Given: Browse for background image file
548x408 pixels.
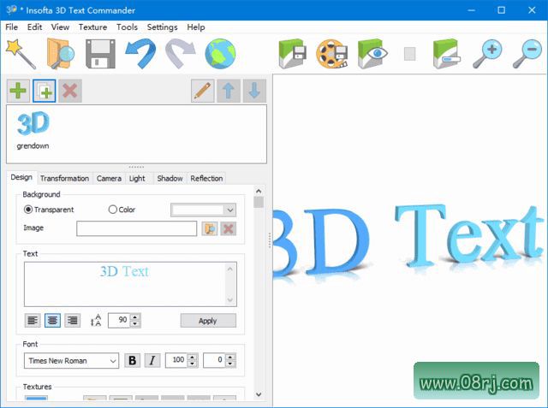Looking at the screenshot, I should click(210, 229).
